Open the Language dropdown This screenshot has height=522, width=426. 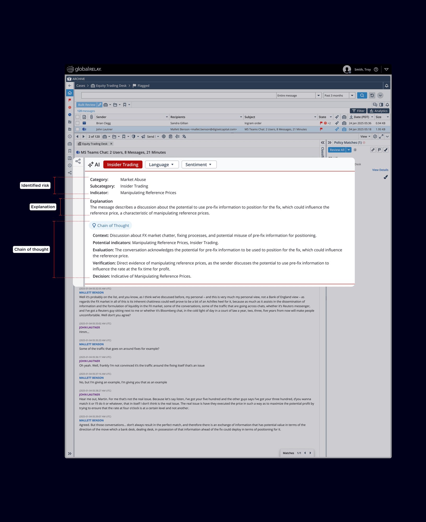[x=162, y=165]
